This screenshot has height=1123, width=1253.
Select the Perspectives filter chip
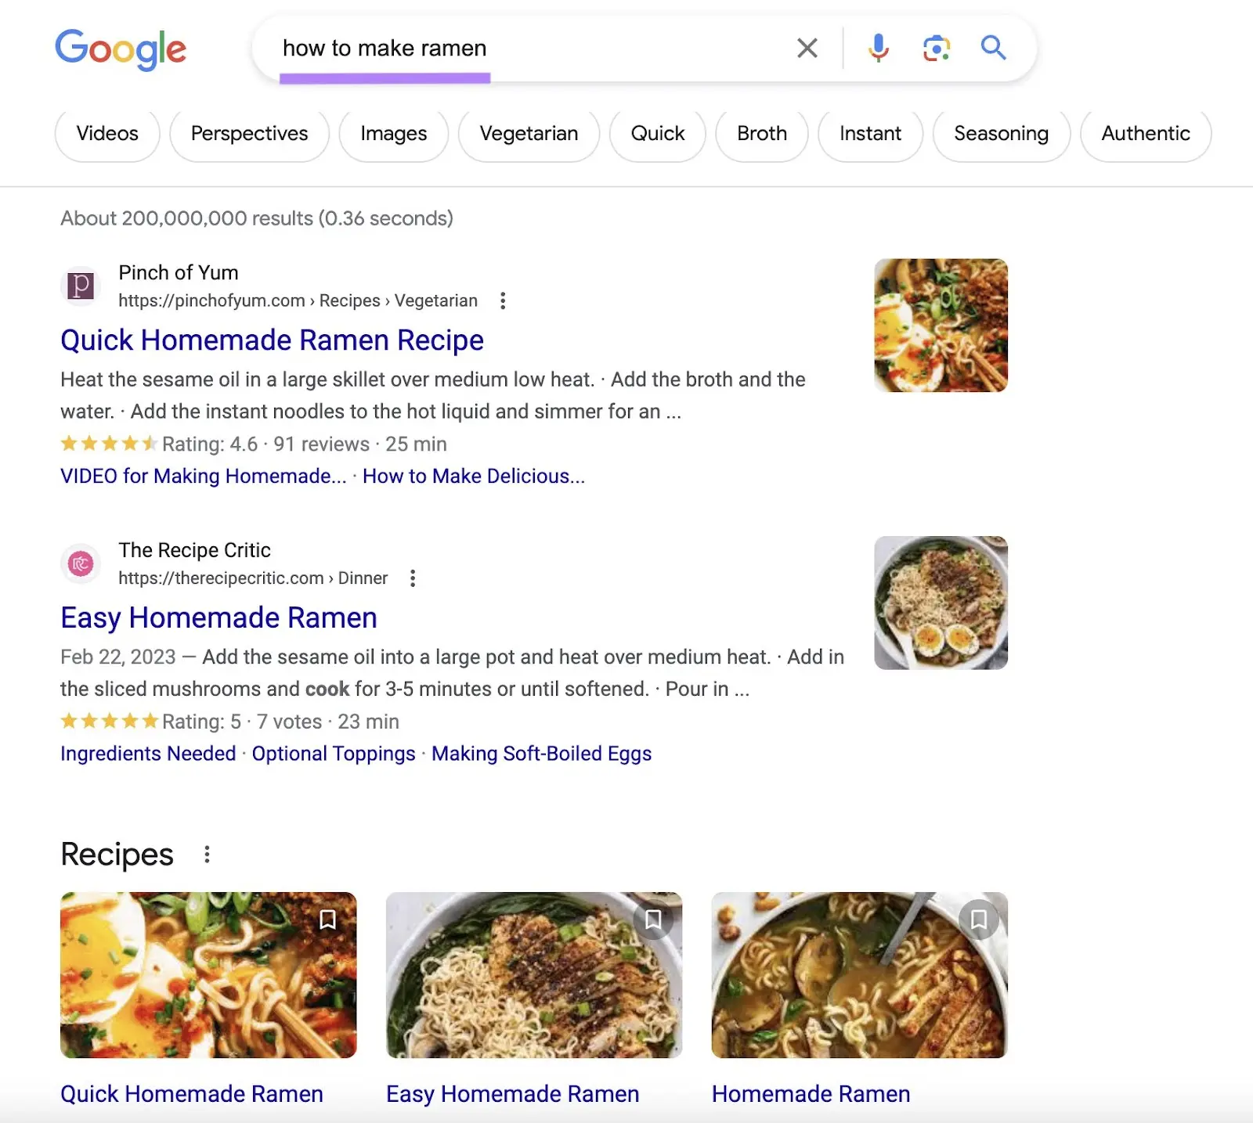point(250,134)
